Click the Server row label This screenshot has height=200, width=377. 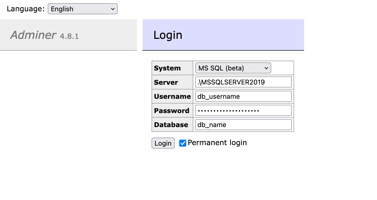pos(166,82)
